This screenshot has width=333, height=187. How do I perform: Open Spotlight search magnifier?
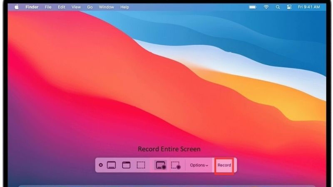pos(277,7)
